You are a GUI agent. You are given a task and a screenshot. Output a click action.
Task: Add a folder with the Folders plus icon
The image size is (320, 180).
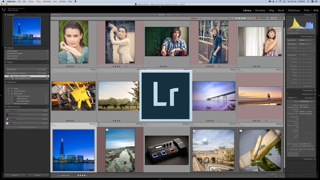tap(48, 62)
